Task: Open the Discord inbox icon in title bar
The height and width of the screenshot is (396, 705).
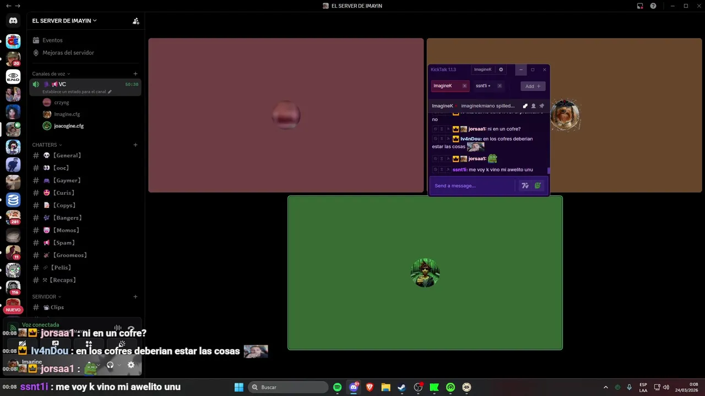Action: pos(640,6)
